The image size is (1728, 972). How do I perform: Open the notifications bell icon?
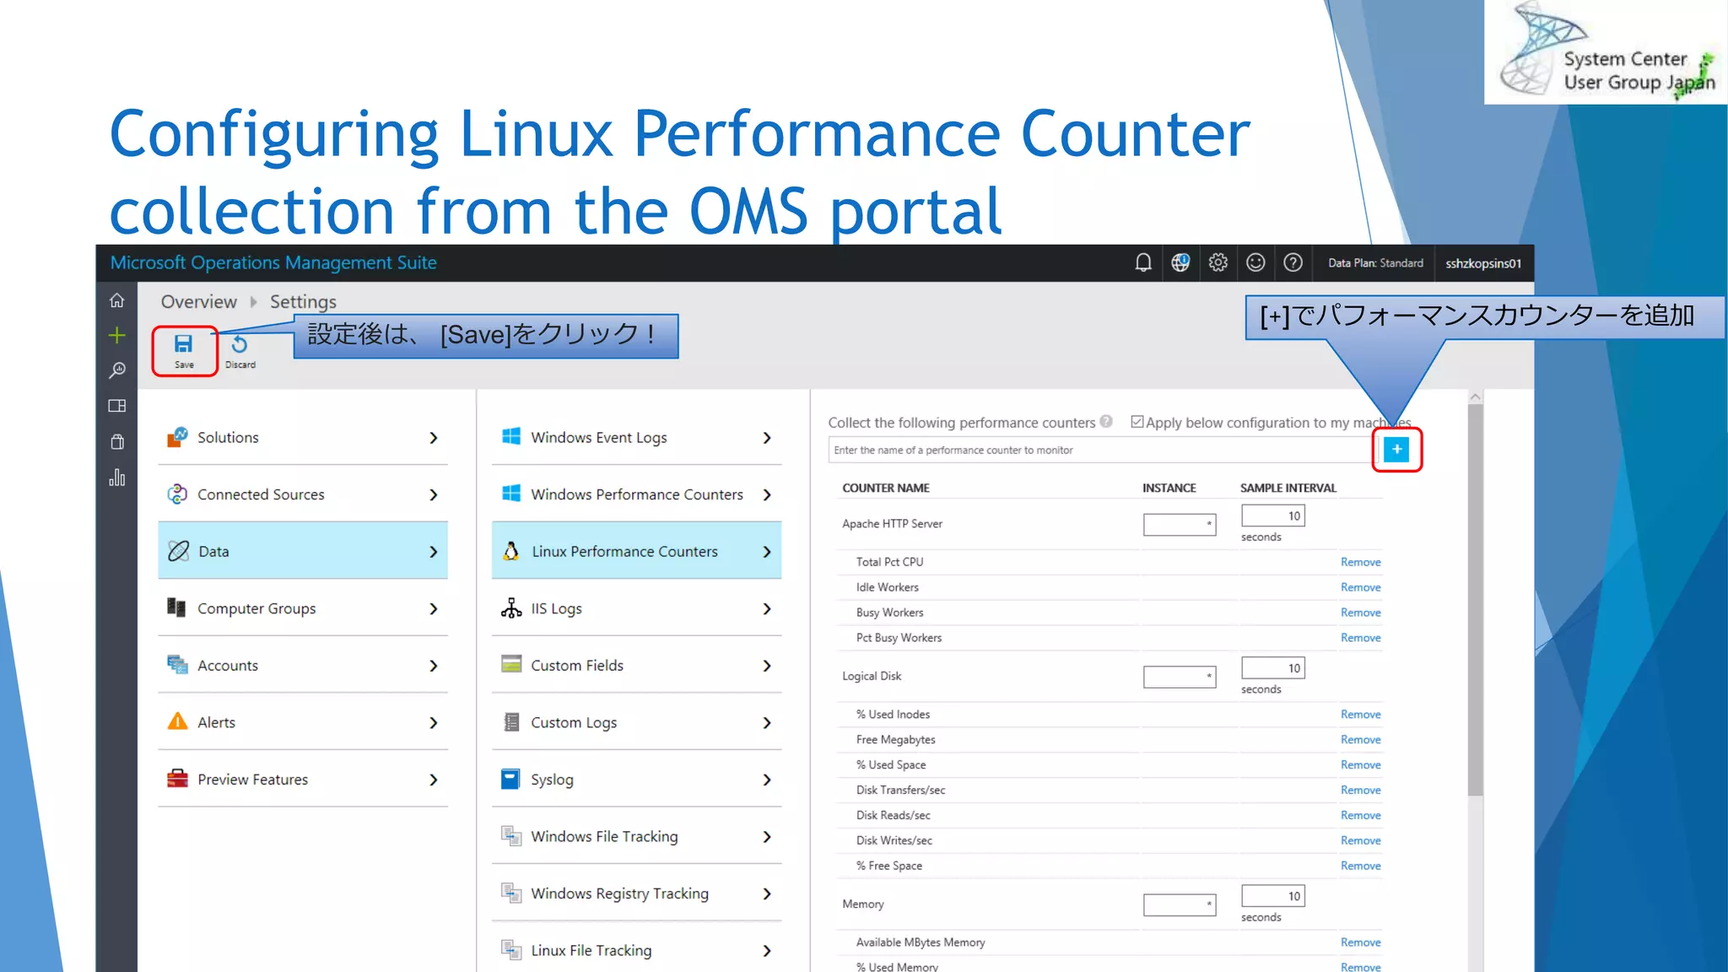point(1143,263)
